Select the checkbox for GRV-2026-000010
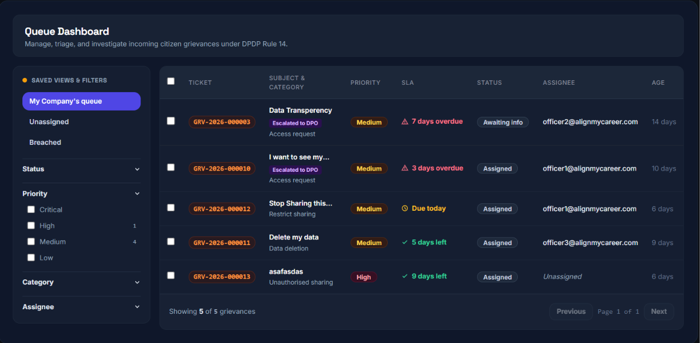This screenshot has height=343, width=700. [x=171, y=167]
